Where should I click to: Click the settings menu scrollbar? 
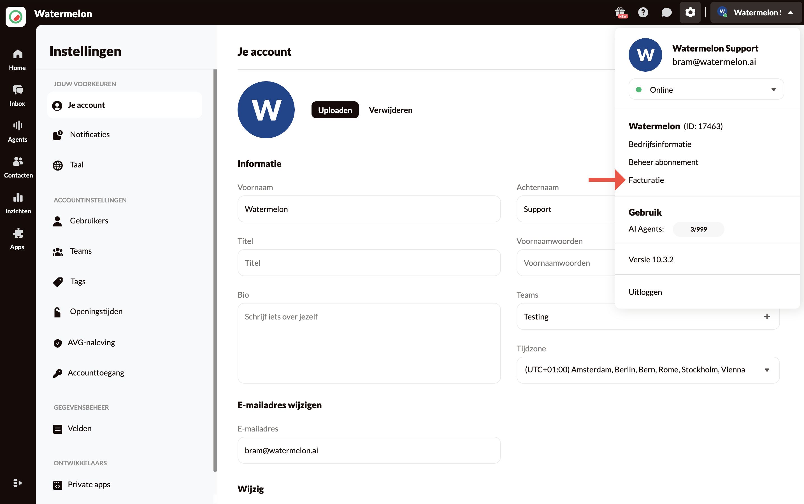[x=215, y=271]
